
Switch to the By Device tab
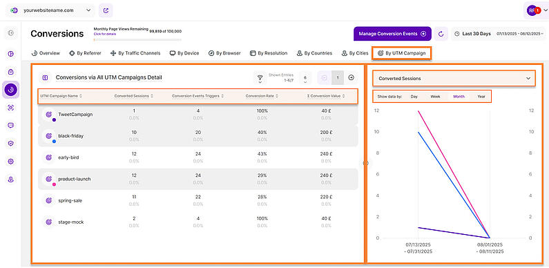(x=184, y=53)
